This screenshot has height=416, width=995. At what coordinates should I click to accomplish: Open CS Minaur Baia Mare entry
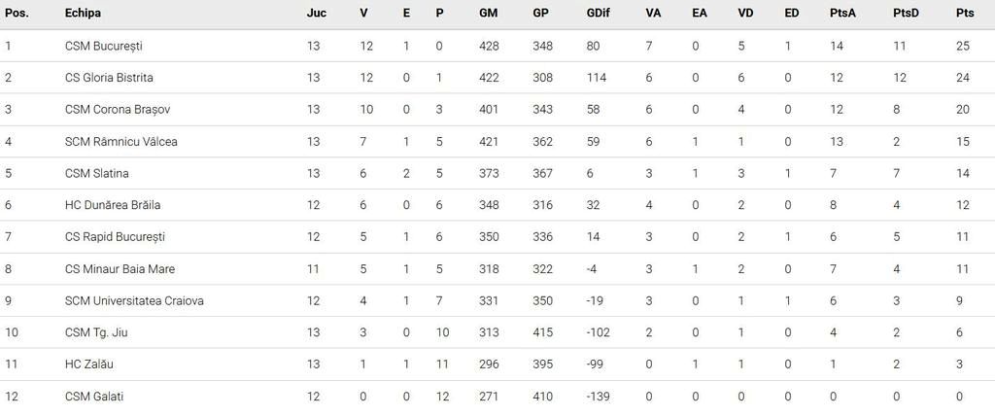[x=120, y=269]
